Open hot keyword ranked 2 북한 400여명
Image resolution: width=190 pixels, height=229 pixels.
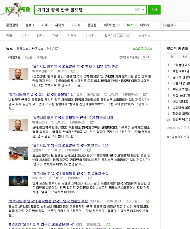[x=181, y=71]
